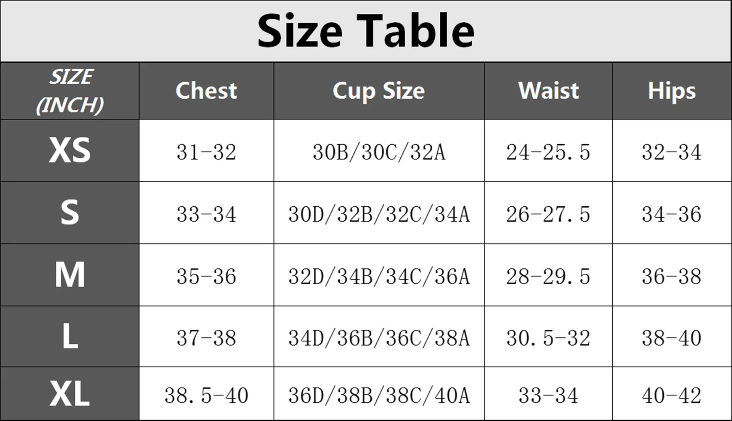Select the XL size row label
732x421 pixels.
point(70,394)
